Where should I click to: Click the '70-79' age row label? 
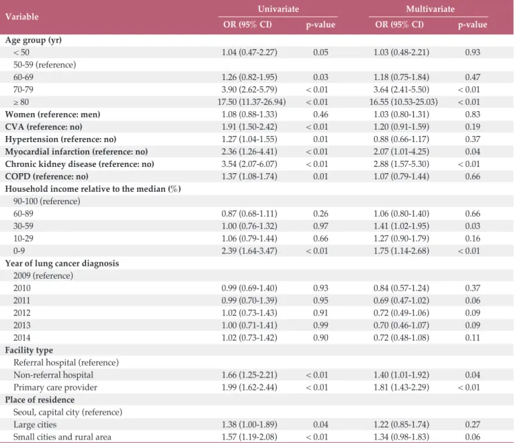[x=23, y=90]
